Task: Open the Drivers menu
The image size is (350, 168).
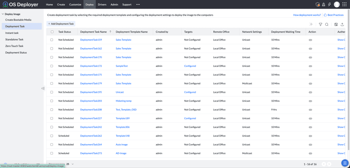Action: (102, 4)
